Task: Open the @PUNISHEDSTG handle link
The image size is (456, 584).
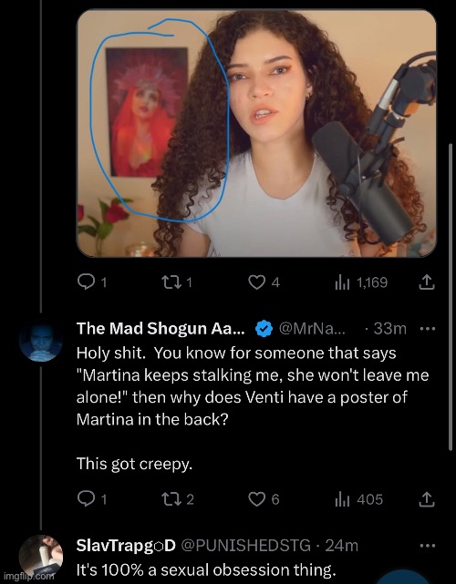Action: click(x=245, y=546)
